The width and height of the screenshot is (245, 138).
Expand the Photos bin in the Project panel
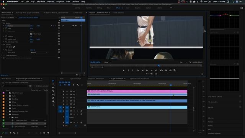[x=7, y=108]
